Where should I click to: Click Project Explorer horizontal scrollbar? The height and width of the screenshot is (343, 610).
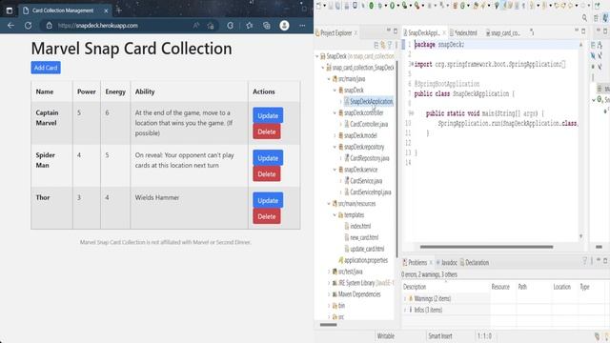click(x=328, y=325)
